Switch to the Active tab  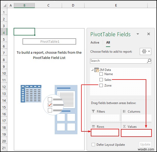[x=95, y=42]
